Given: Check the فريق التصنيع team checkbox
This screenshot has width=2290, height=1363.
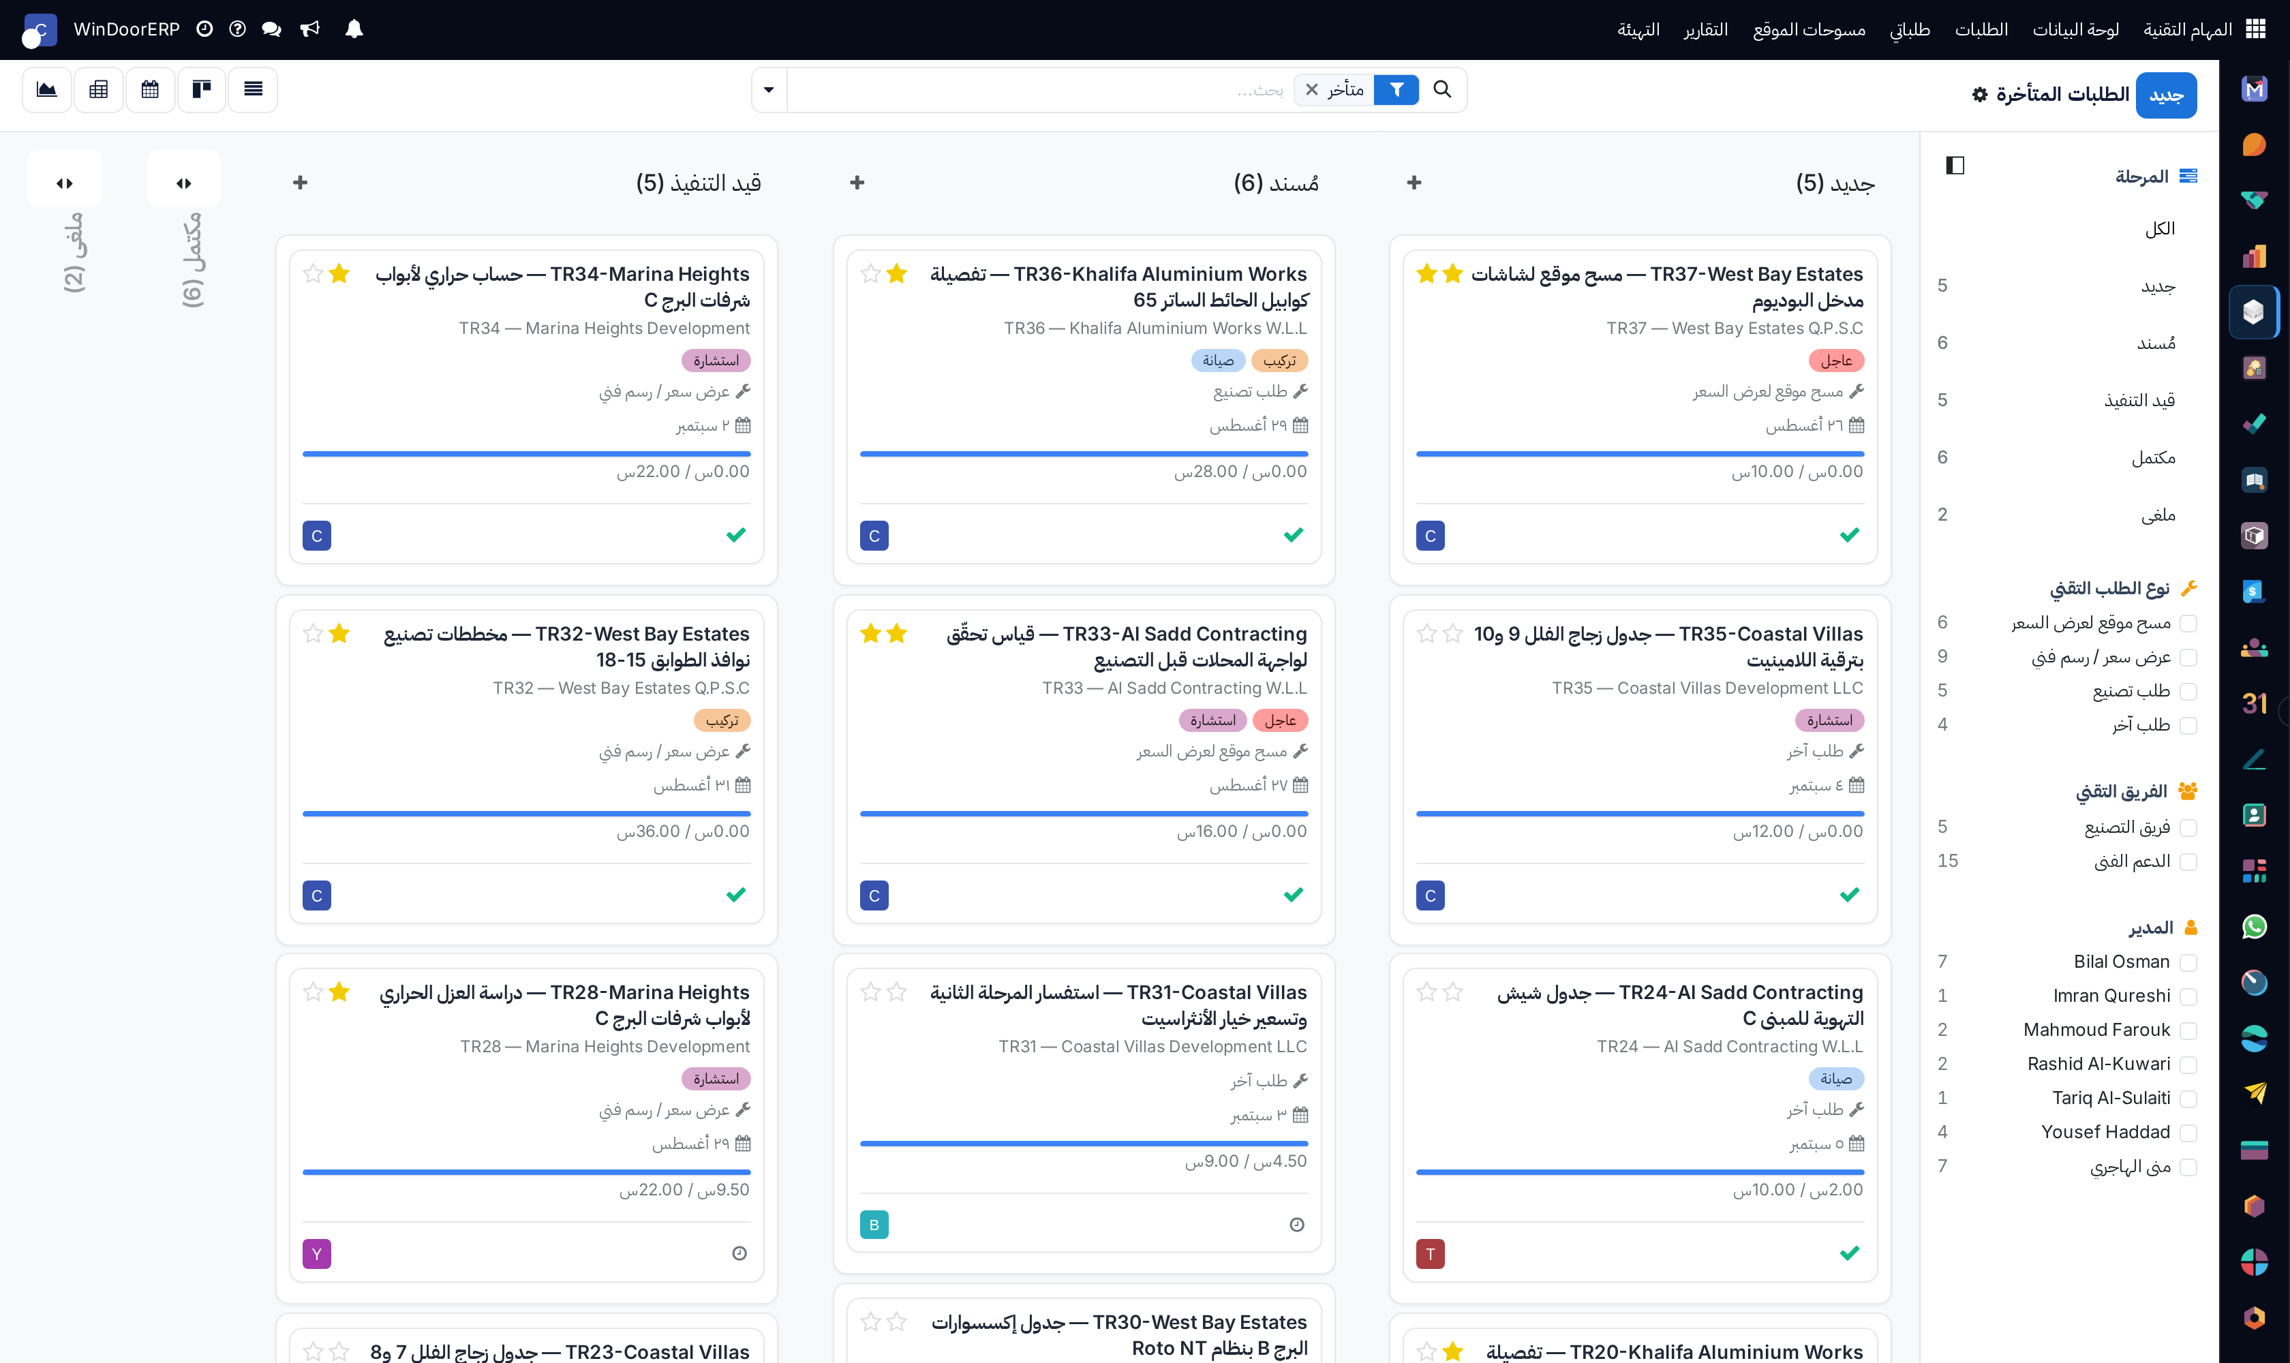Looking at the screenshot, I should [2188, 827].
